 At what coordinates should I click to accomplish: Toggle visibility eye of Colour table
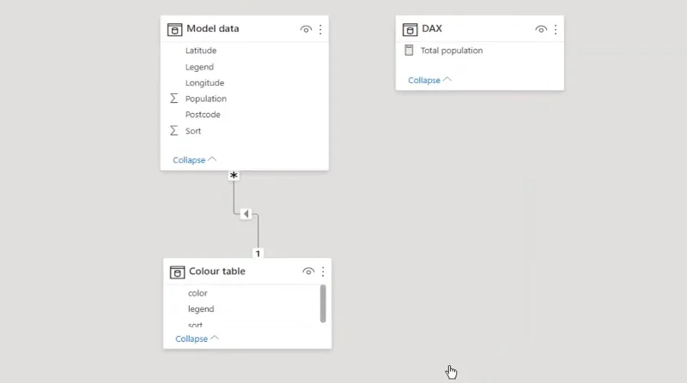coord(308,272)
